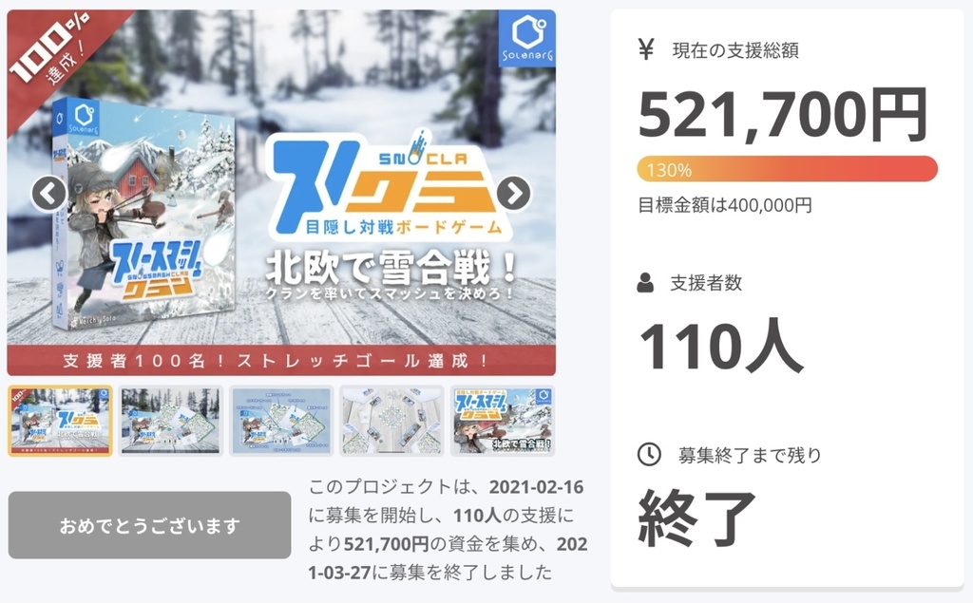
Task: Click the おめでとうございます button
Action: click(x=149, y=525)
